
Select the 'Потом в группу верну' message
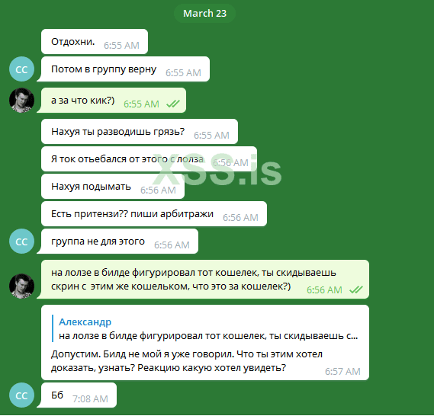coord(125,69)
